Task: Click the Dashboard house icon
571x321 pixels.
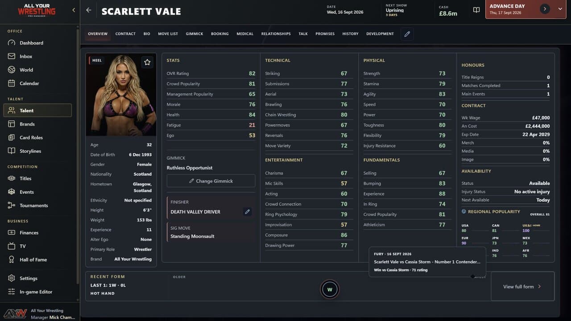Action: (12, 43)
